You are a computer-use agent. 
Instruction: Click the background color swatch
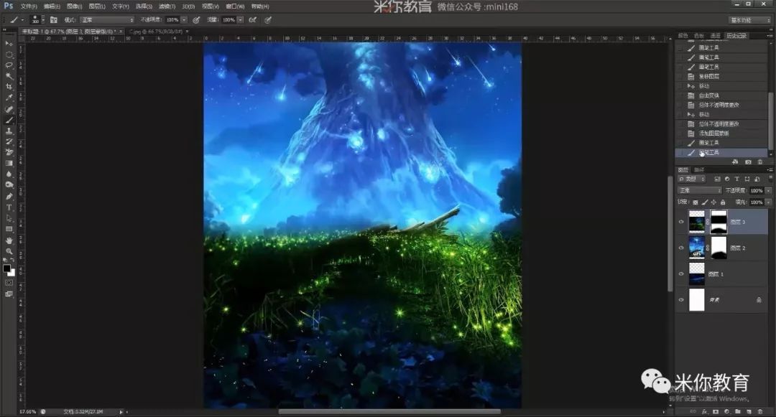[12, 273]
